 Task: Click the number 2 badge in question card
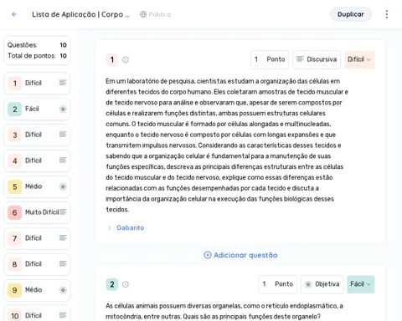[x=112, y=284]
